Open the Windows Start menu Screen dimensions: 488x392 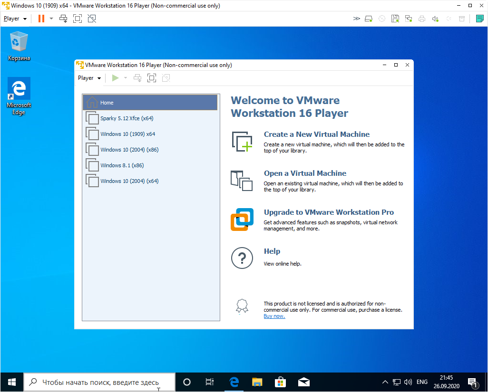click(12, 382)
